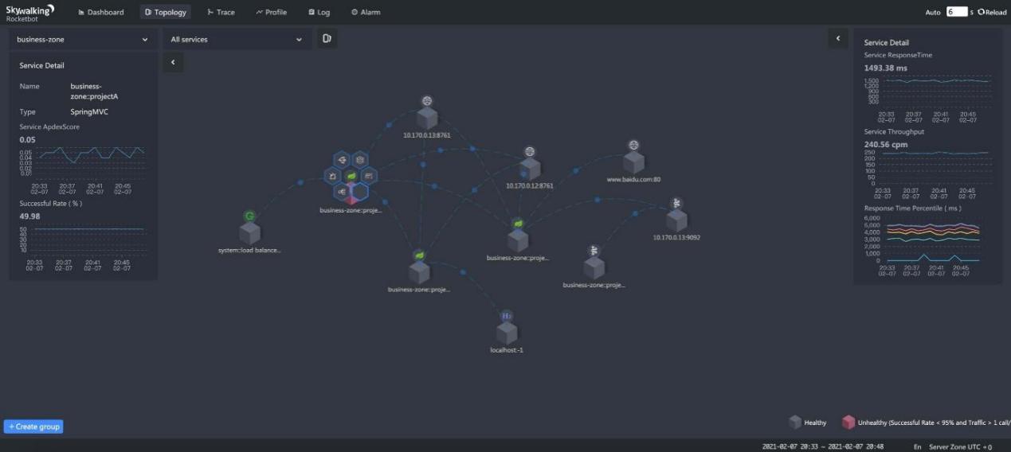This screenshot has width=1011, height=452.
Task: Click the system::load balancer node
Action: click(x=250, y=233)
